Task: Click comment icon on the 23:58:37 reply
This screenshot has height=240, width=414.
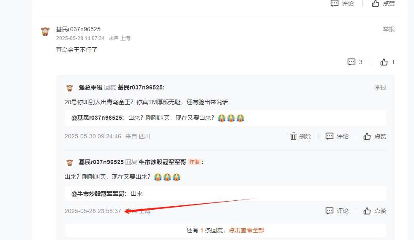Action: 329,211
